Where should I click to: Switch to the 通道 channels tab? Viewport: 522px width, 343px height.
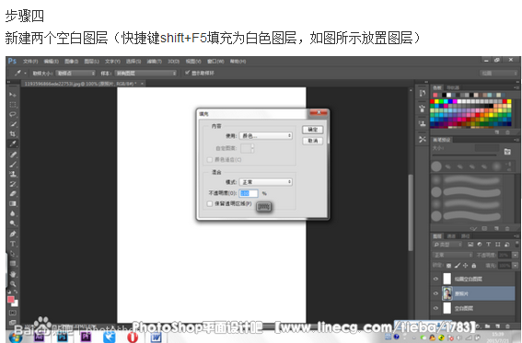click(451, 236)
